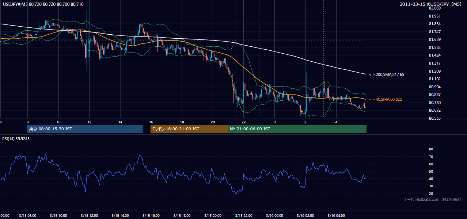Click the 81.747 price axis label
Image resolution: width=467 pixels, height=219 pixels.
435,32
